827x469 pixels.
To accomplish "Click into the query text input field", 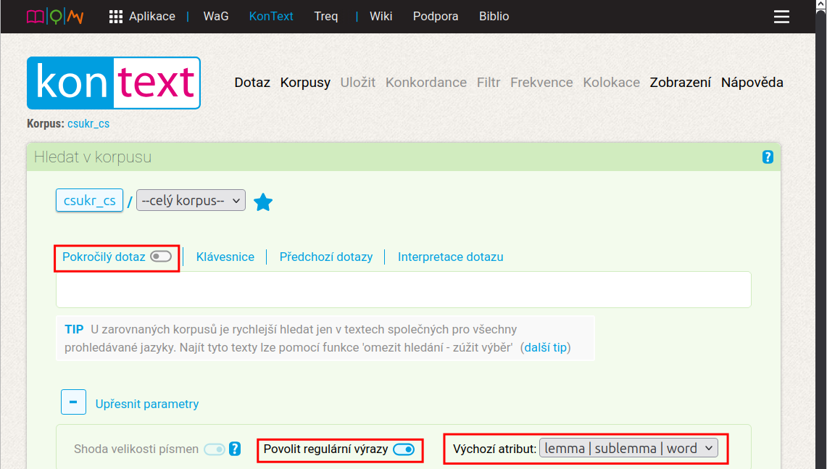I will click(x=403, y=290).
